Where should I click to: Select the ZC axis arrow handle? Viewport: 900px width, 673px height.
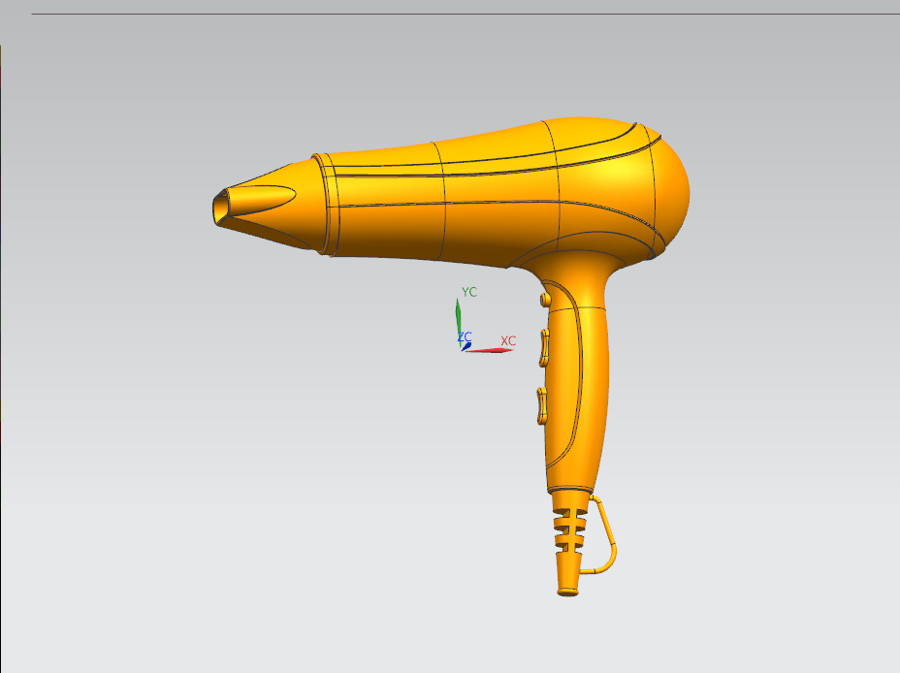coord(469,344)
